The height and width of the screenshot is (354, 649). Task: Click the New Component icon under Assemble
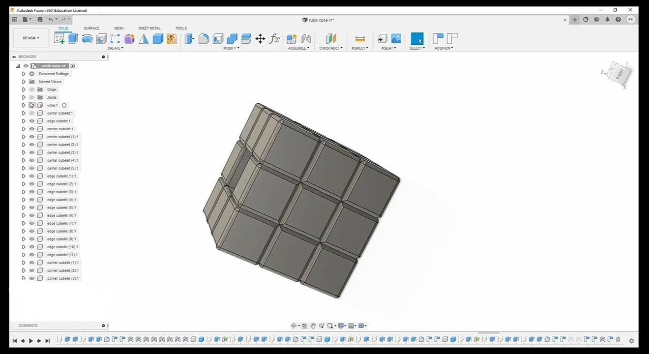291,38
